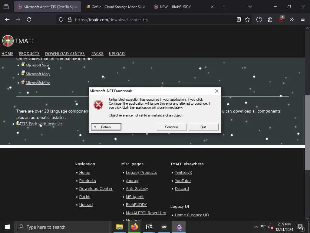Visit the Twitter/X footer link

click(183, 173)
